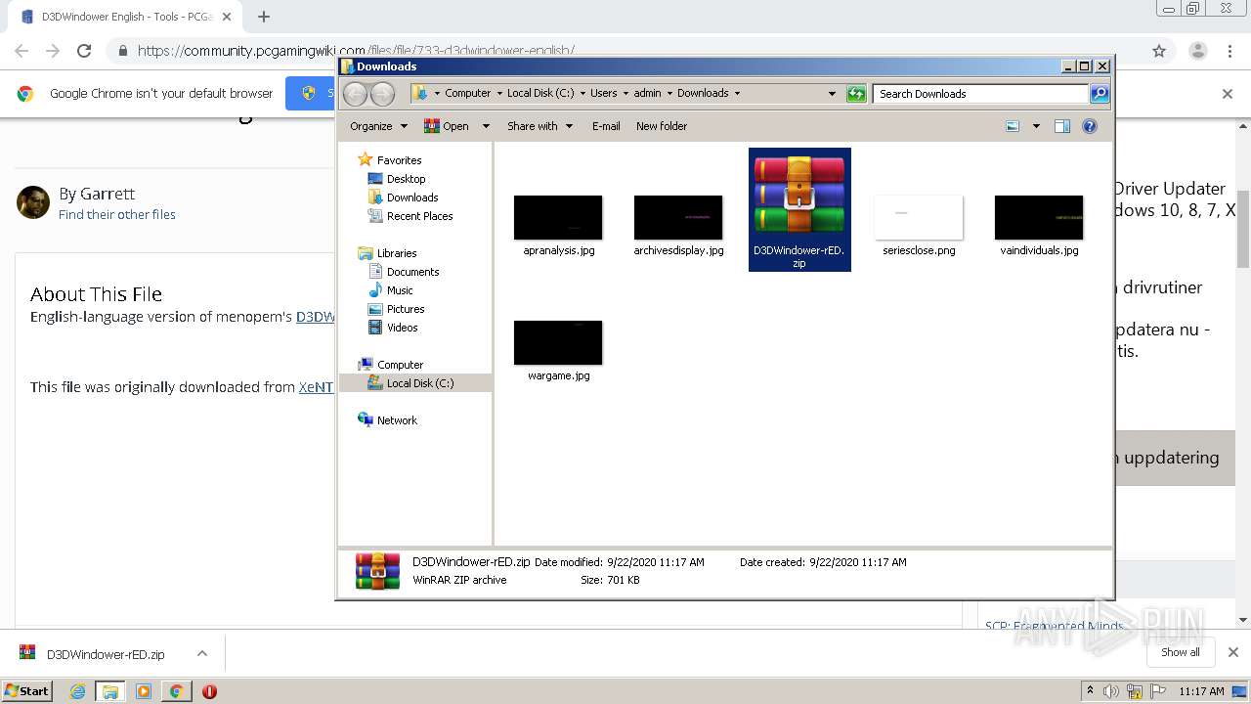The width and height of the screenshot is (1251, 704).
Task: Expand the Users breadcrumb arrow
Action: click(x=625, y=94)
